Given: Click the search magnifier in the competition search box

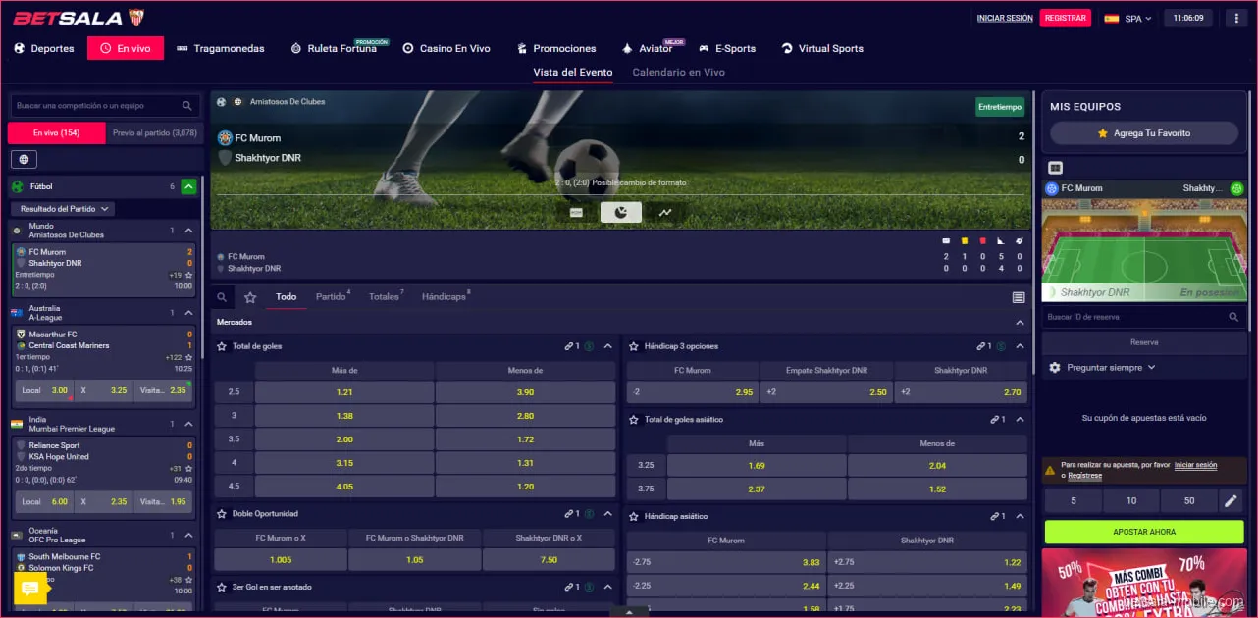Looking at the screenshot, I should (x=186, y=106).
